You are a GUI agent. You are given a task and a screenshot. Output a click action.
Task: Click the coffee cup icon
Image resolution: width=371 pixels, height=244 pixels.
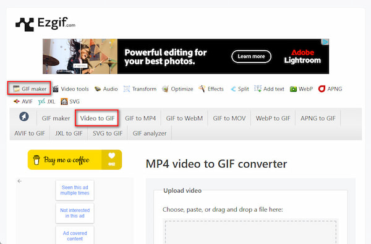[x=36, y=160]
